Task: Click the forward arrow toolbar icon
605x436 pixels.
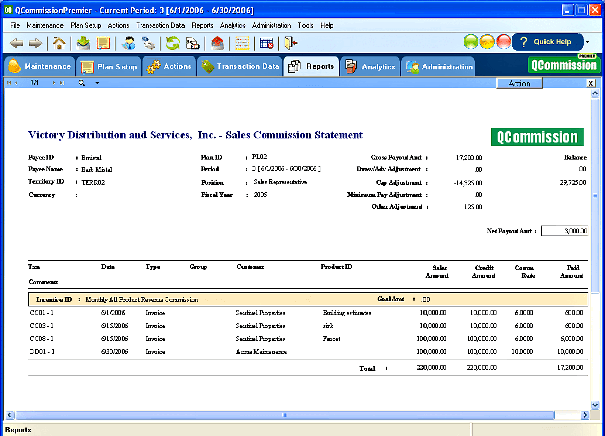Action: (35, 43)
